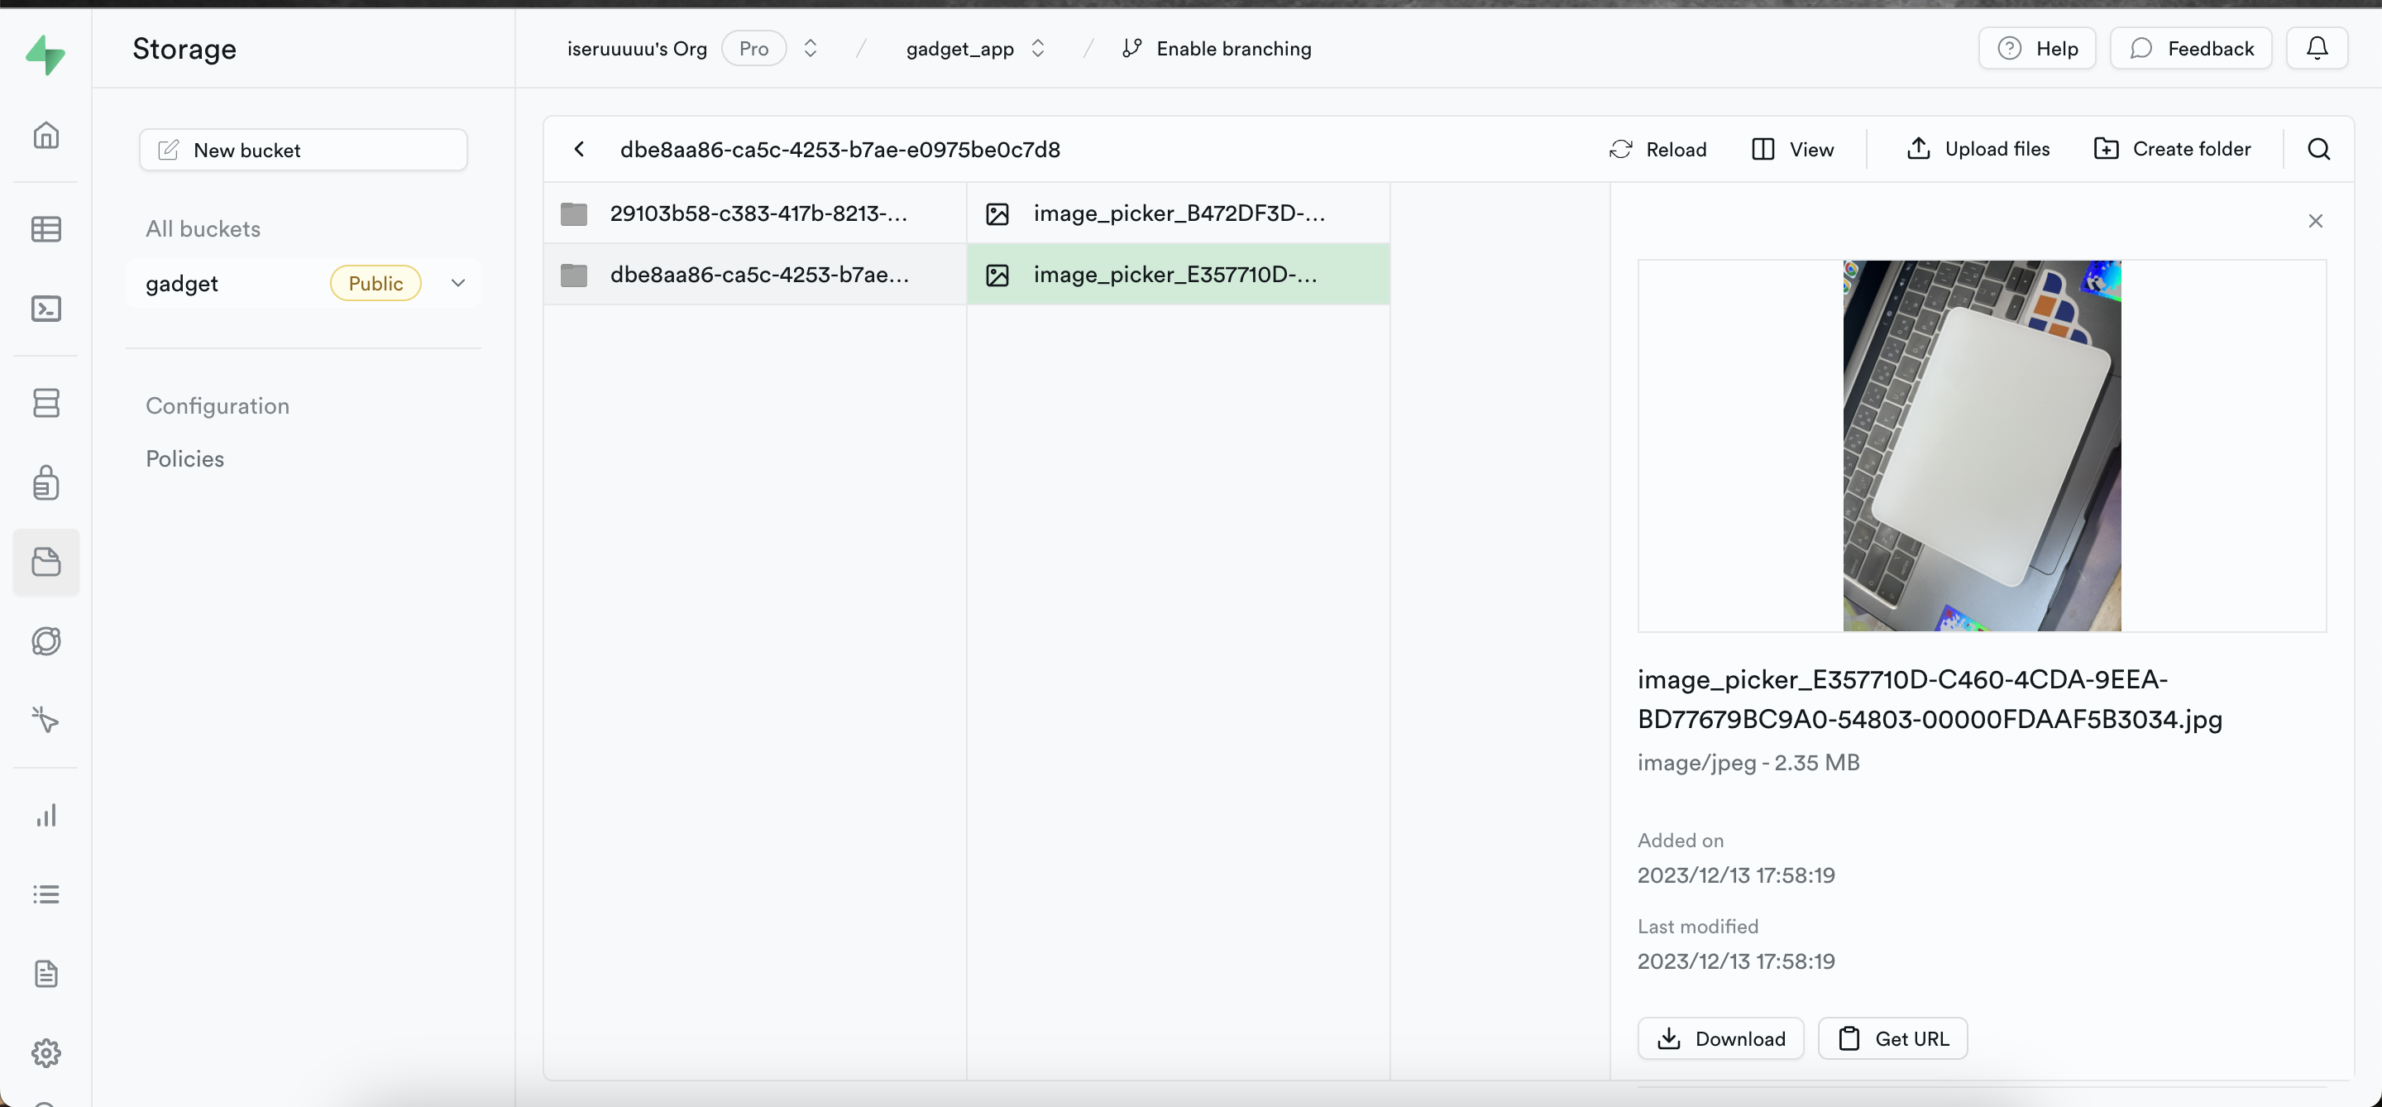This screenshot has height=1107, width=2382.
Task: Select the image_picker_B472DF3D file
Action: [x=1177, y=213]
